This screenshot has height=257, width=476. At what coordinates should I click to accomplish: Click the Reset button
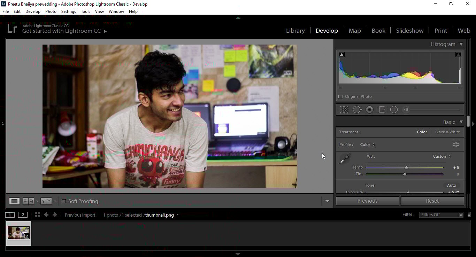[x=432, y=201]
